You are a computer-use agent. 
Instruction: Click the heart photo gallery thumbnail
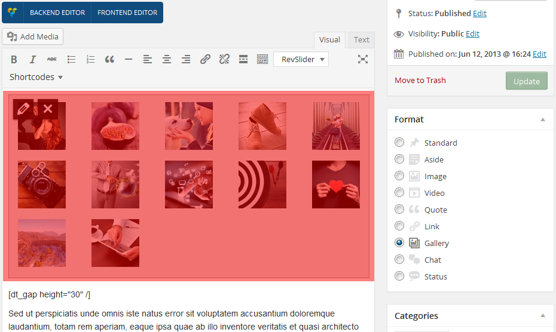336,185
